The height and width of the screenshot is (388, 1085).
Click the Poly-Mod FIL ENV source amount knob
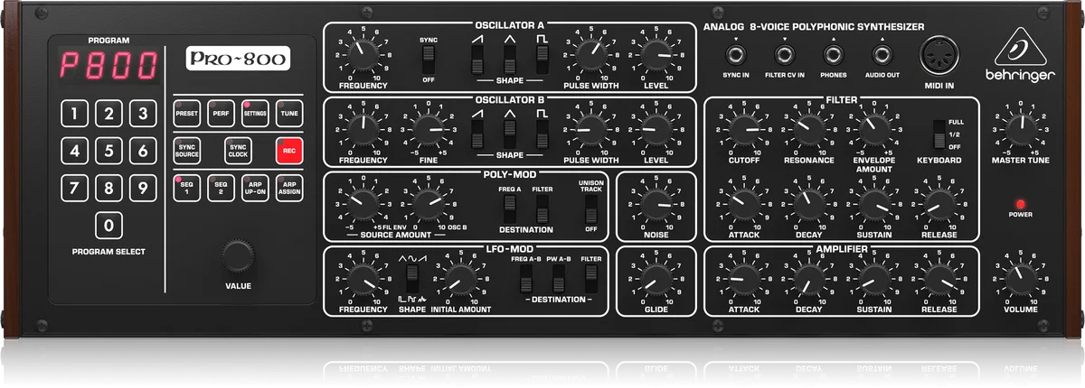coord(363,205)
